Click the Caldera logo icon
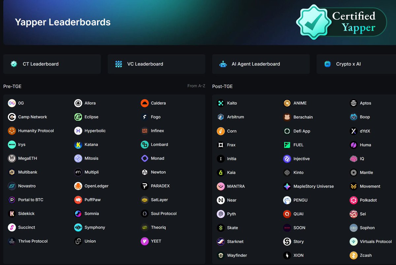 (145, 103)
